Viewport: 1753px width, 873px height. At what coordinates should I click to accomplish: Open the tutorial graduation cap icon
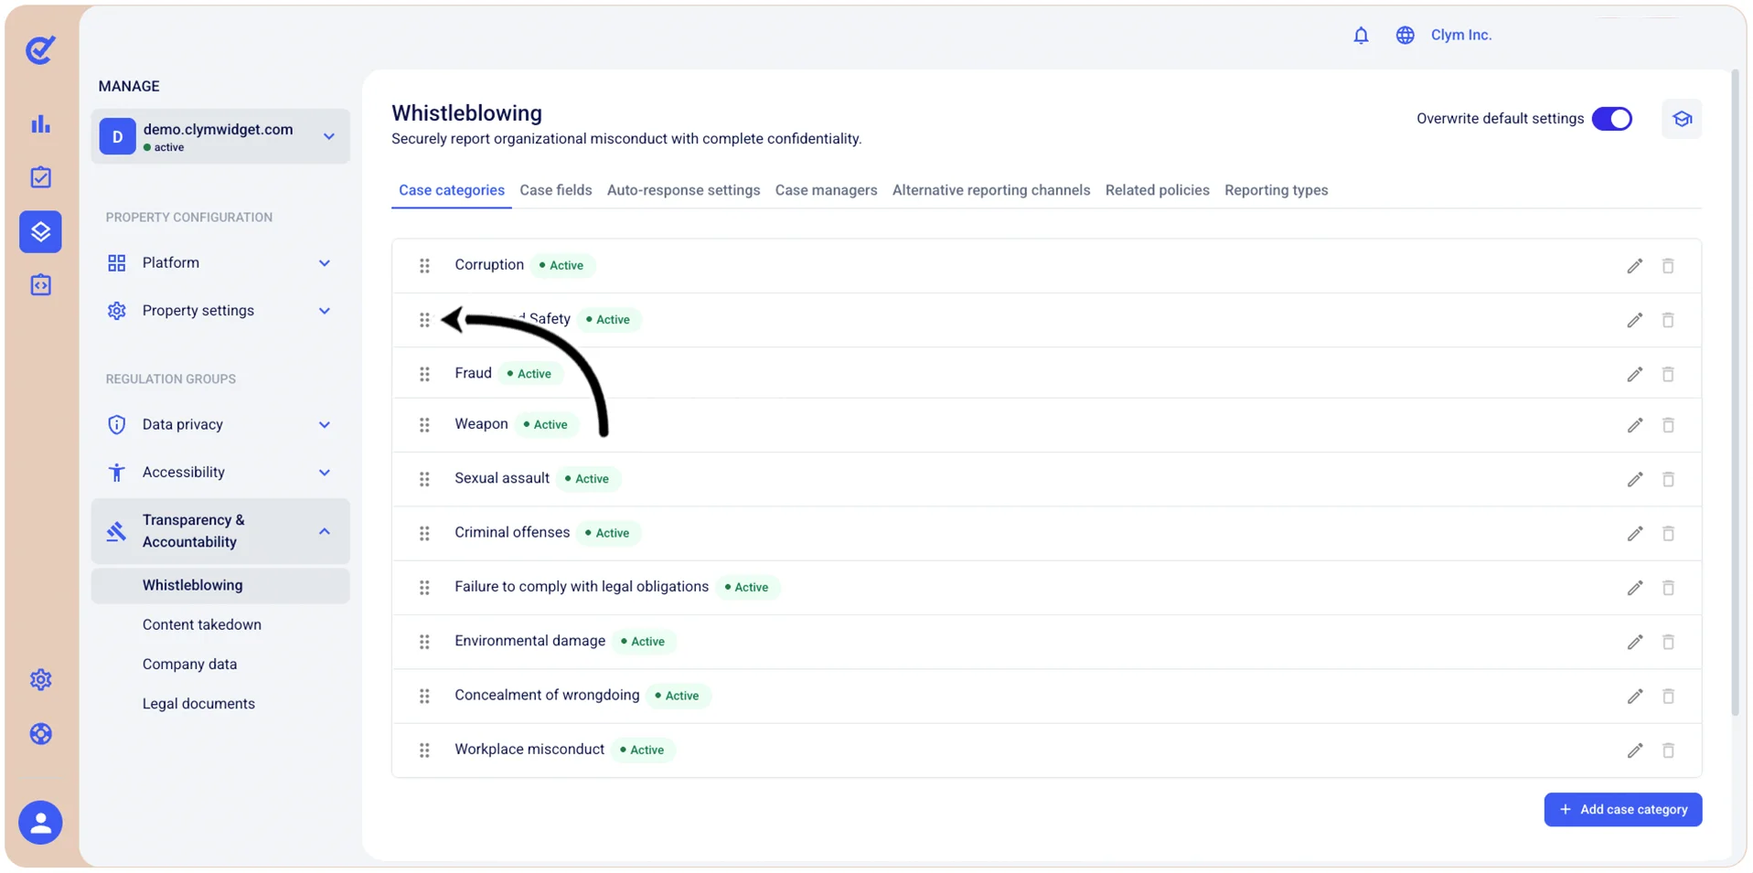[1682, 119]
